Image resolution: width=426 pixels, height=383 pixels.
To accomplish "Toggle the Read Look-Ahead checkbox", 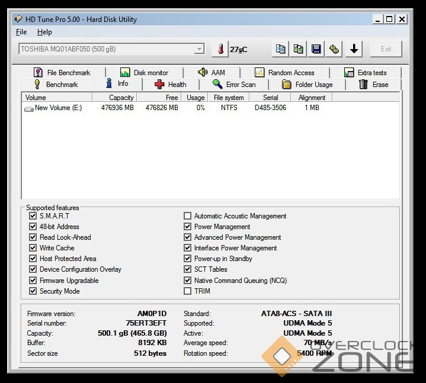I will (x=33, y=237).
